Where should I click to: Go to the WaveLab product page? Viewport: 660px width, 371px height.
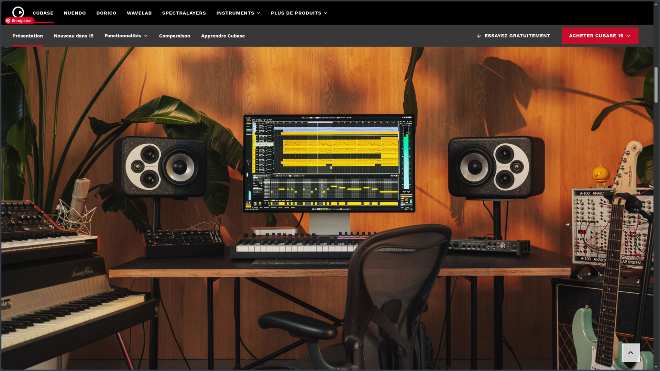click(x=139, y=13)
